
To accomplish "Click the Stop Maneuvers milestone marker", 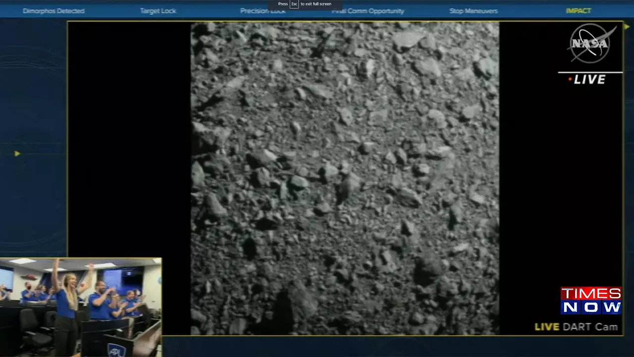I will 473,10.
